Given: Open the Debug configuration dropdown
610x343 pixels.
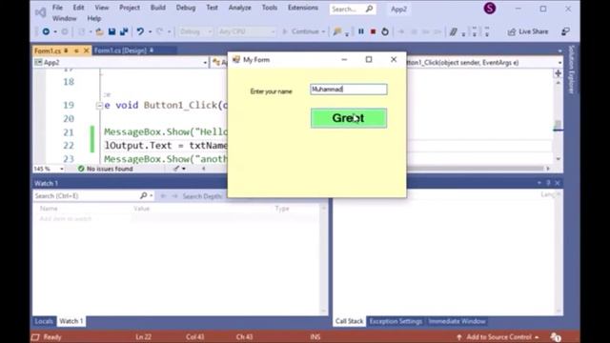Looking at the screenshot, I should [x=195, y=31].
